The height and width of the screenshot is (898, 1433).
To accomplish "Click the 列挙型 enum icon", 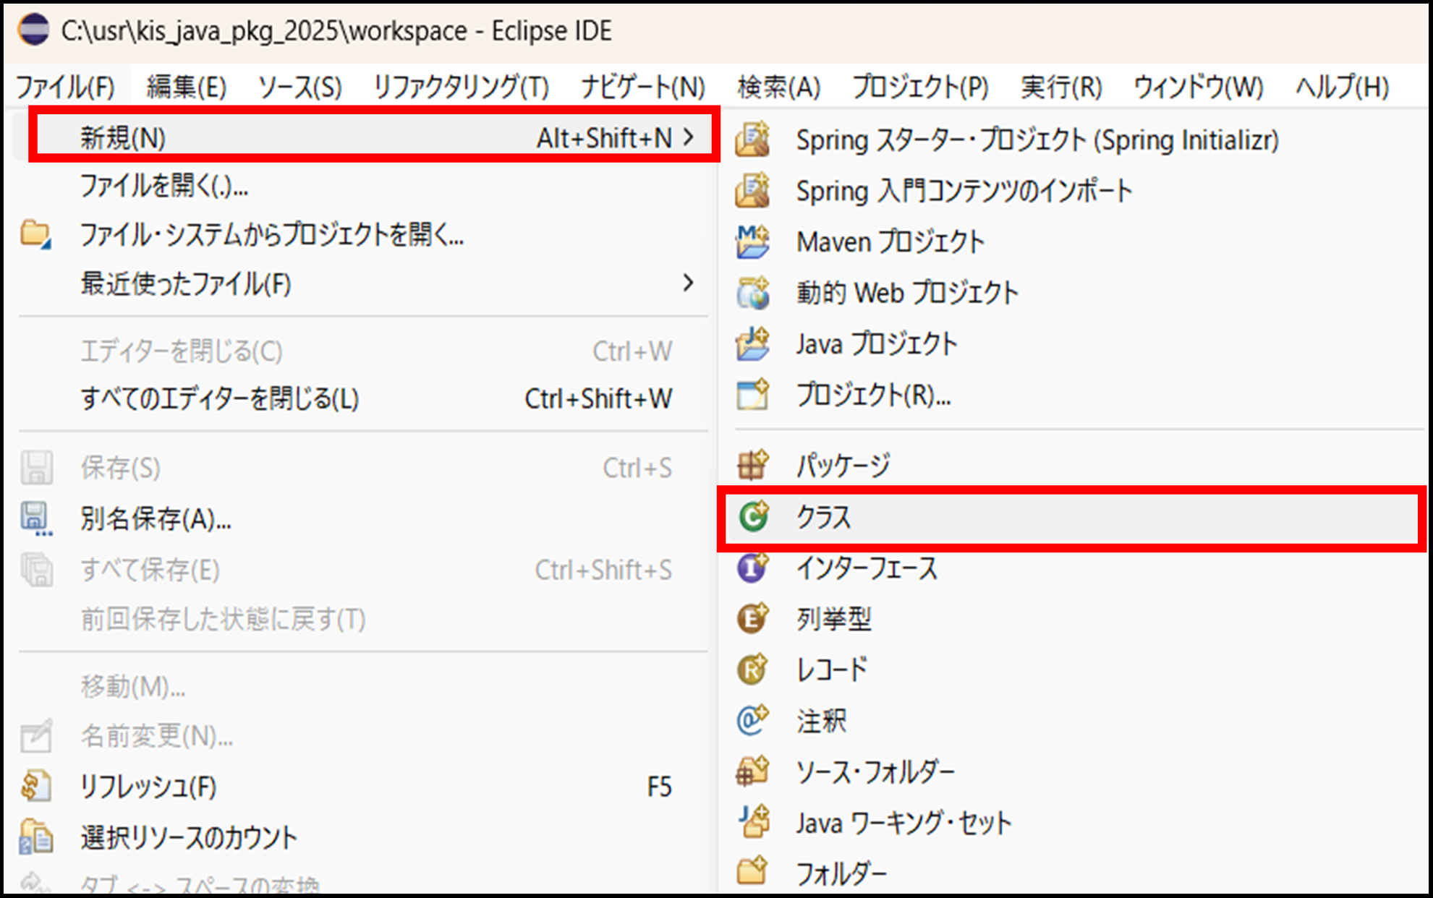I will pos(752,619).
